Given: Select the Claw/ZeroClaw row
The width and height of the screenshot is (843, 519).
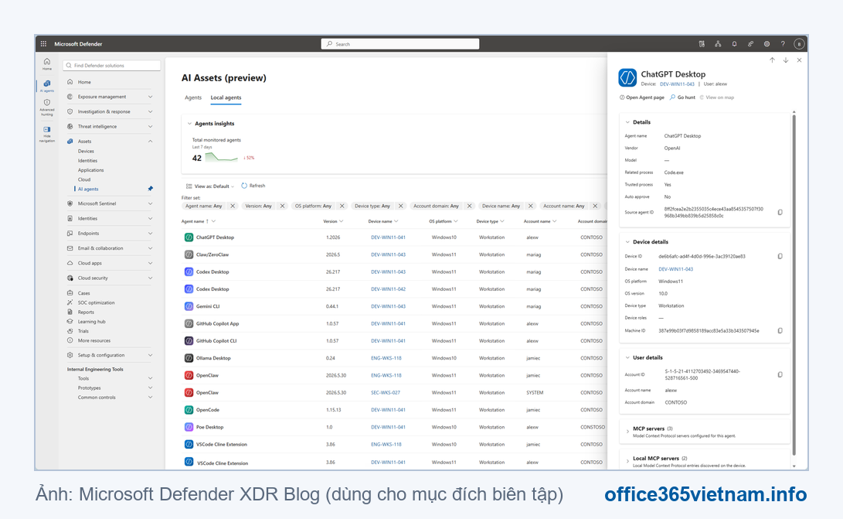Looking at the screenshot, I should pos(394,254).
